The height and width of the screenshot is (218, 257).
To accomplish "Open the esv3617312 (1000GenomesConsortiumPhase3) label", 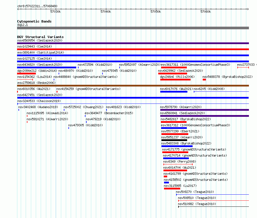I will tap(195, 125).
